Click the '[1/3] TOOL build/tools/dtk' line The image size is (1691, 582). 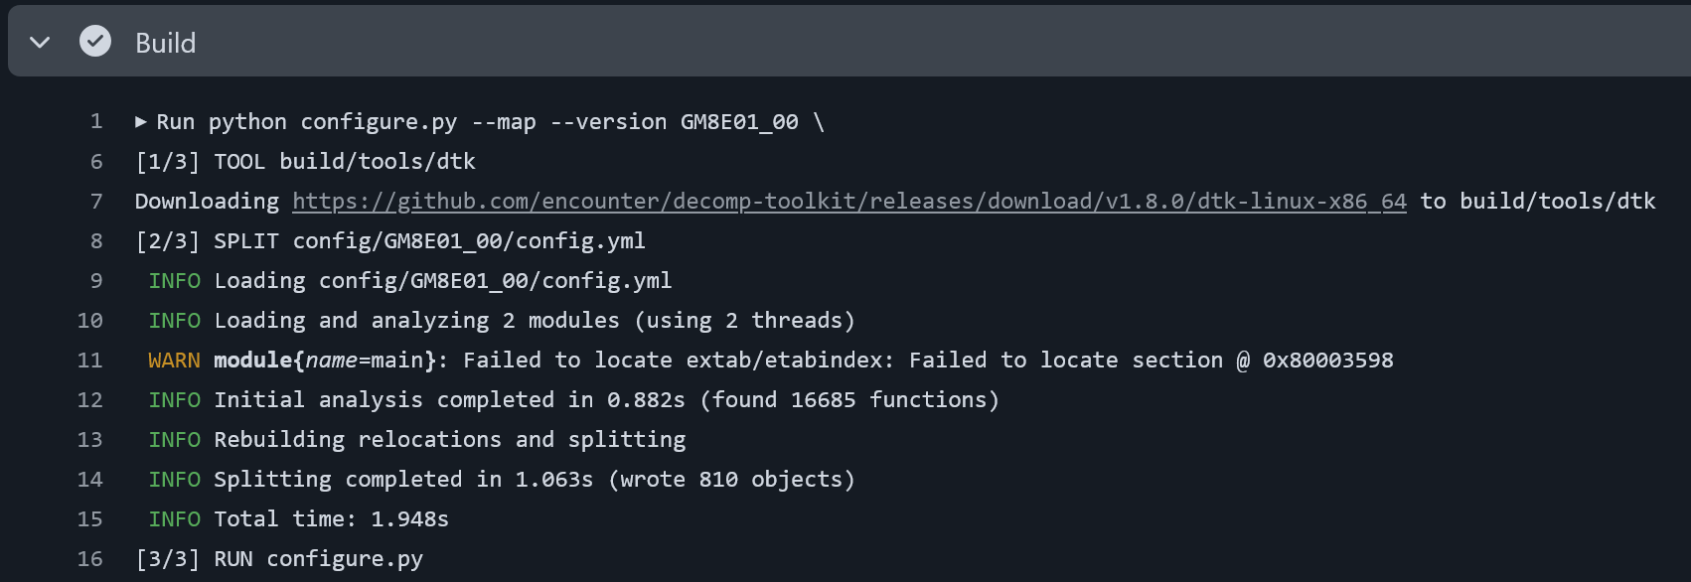(x=305, y=162)
